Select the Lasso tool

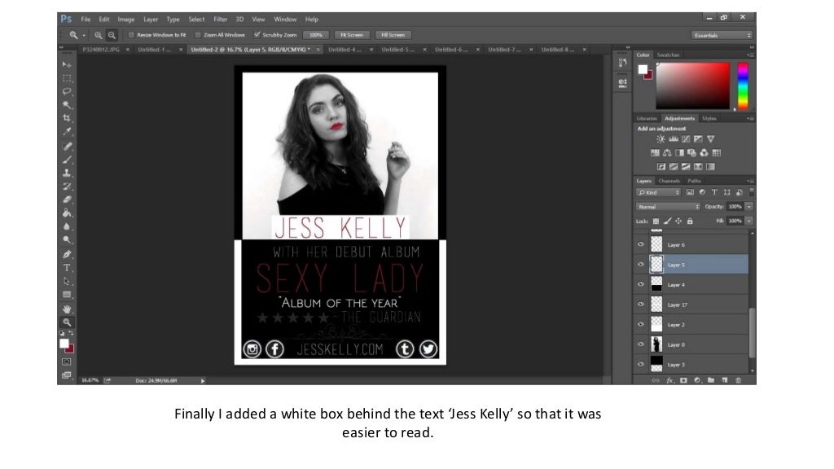point(67,91)
